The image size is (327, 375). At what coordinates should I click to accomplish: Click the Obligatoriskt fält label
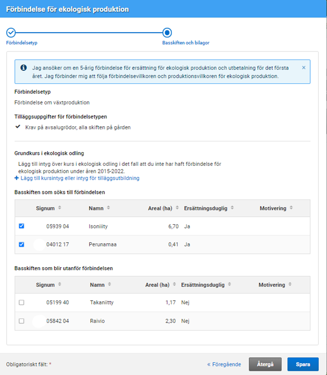point(27,364)
